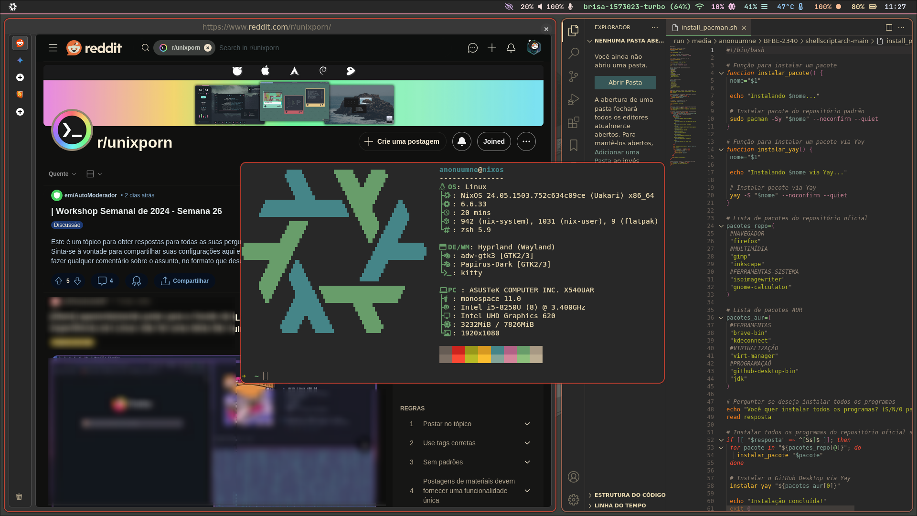Open the Search view in VS Code activity bar
The height and width of the screenshot is (516, 917).
[x=574, y=53]
